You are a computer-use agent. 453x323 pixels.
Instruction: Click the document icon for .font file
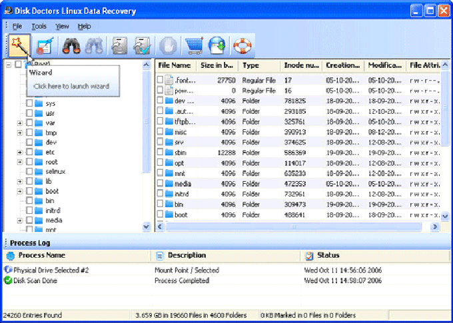click(169, 80)
